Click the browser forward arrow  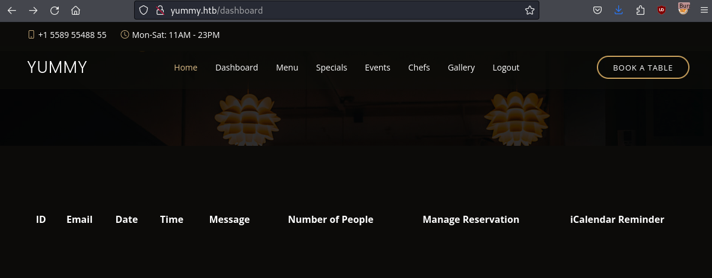[33, 10]
